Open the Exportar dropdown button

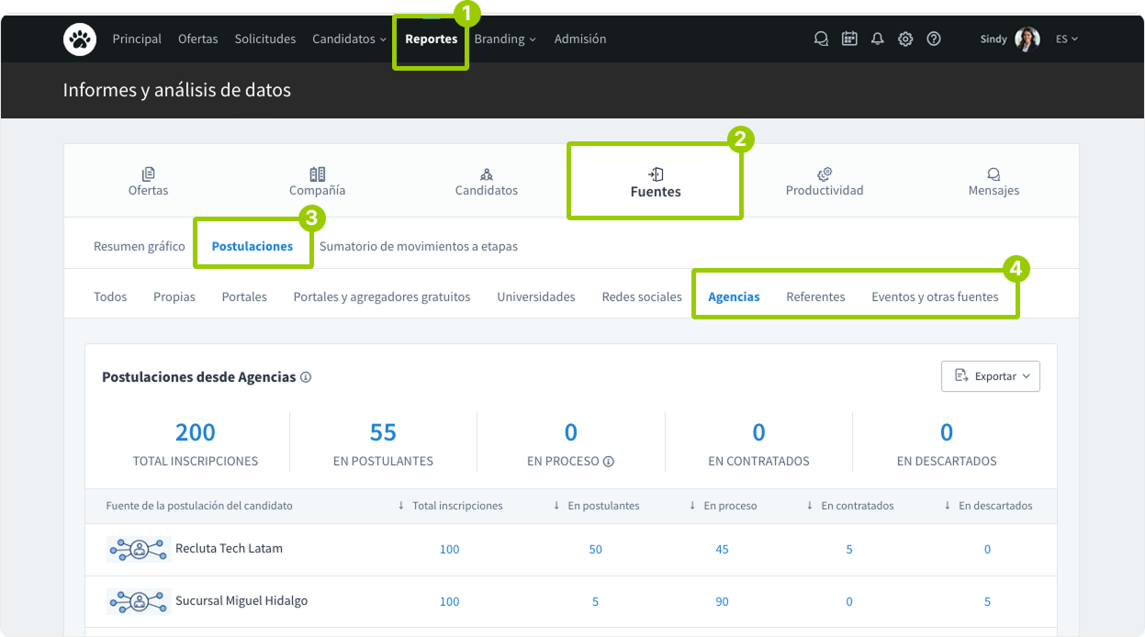pyautogui.click(x=990, y=376)
